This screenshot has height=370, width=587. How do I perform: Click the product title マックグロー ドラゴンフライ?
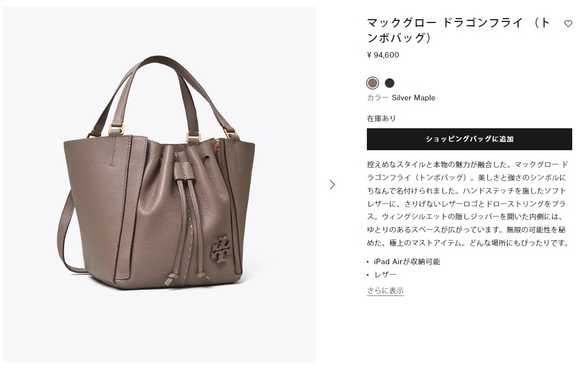pos(459,30)
